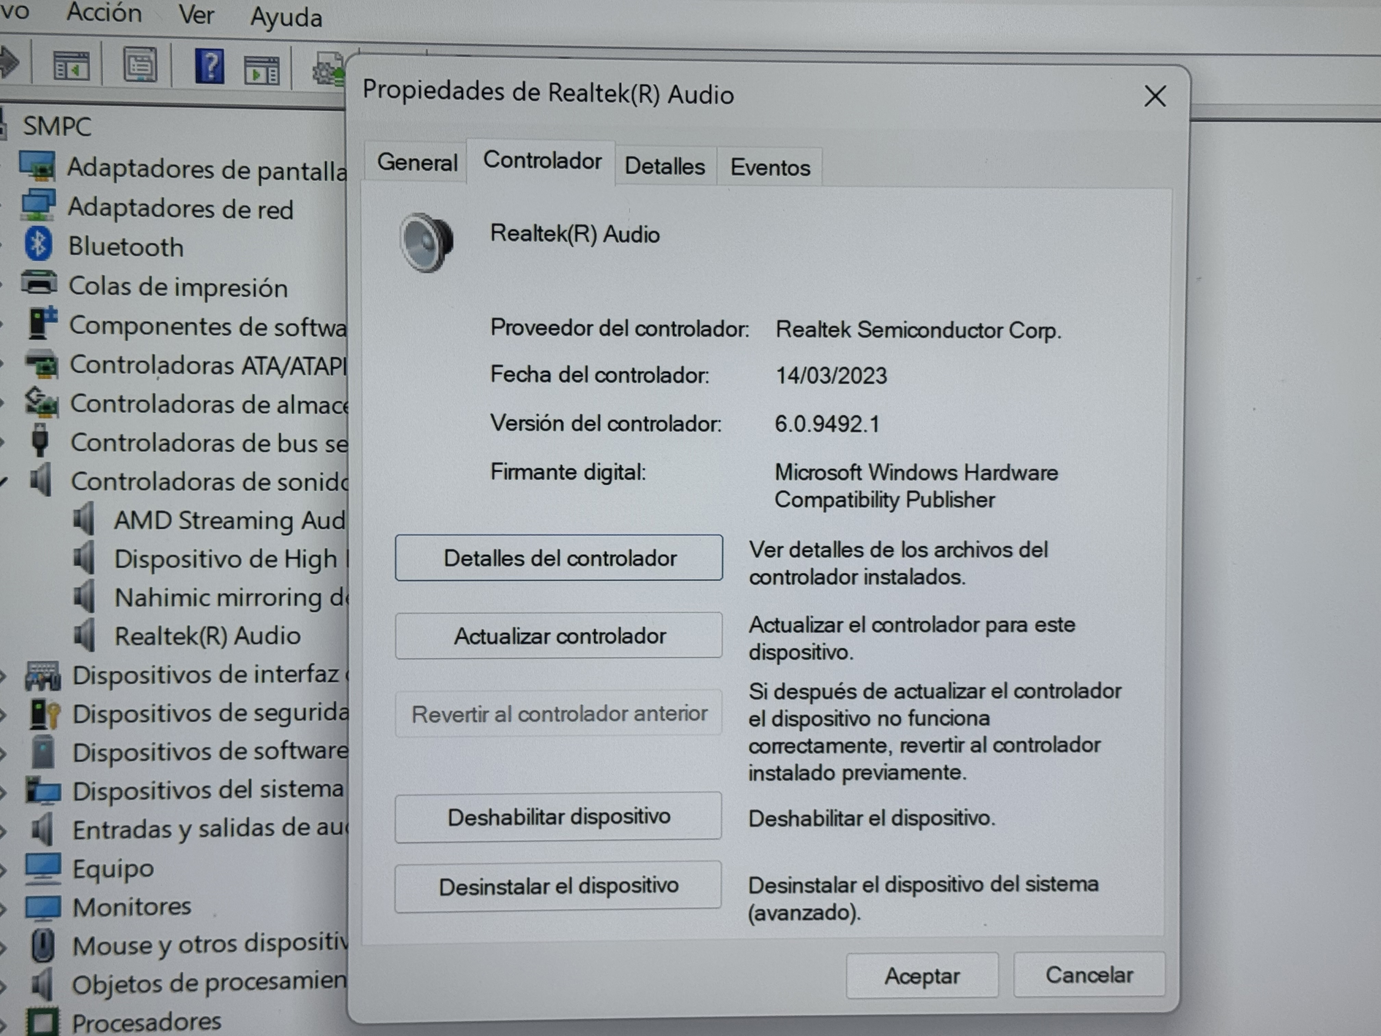Select the SMPC root node
The width and height of the screenshot is (1381, 1036).
click(57, 126)
